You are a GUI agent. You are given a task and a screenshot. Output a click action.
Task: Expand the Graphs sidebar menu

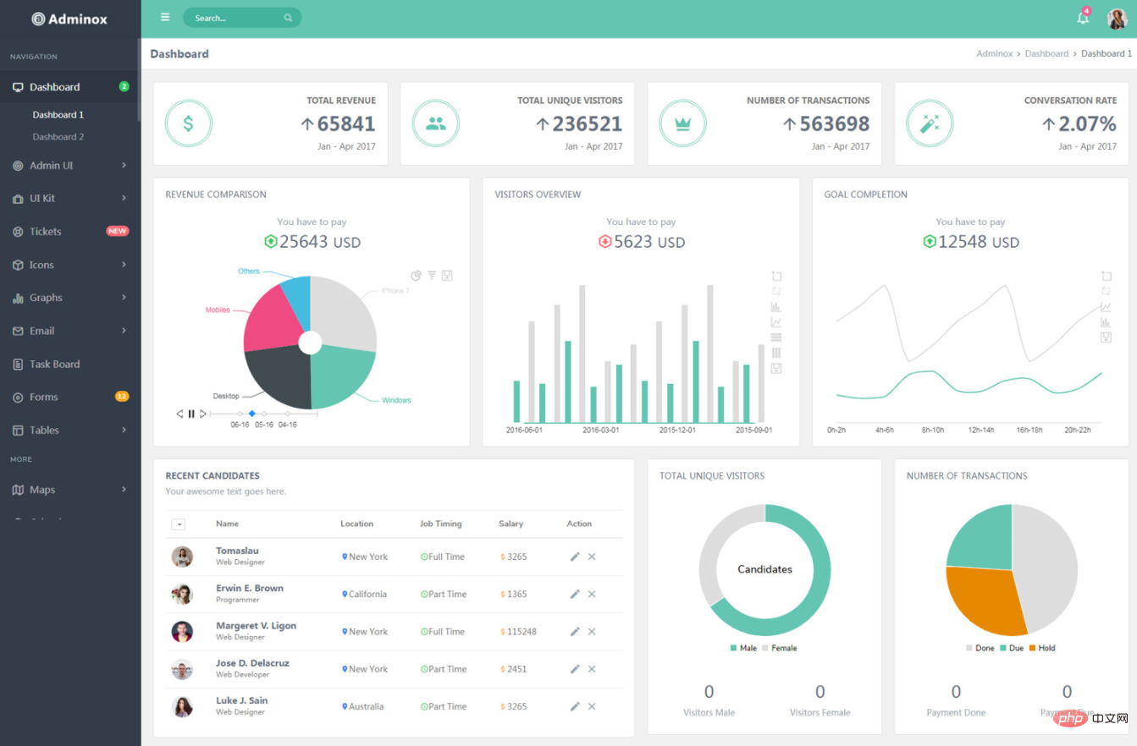click(70, 298)
